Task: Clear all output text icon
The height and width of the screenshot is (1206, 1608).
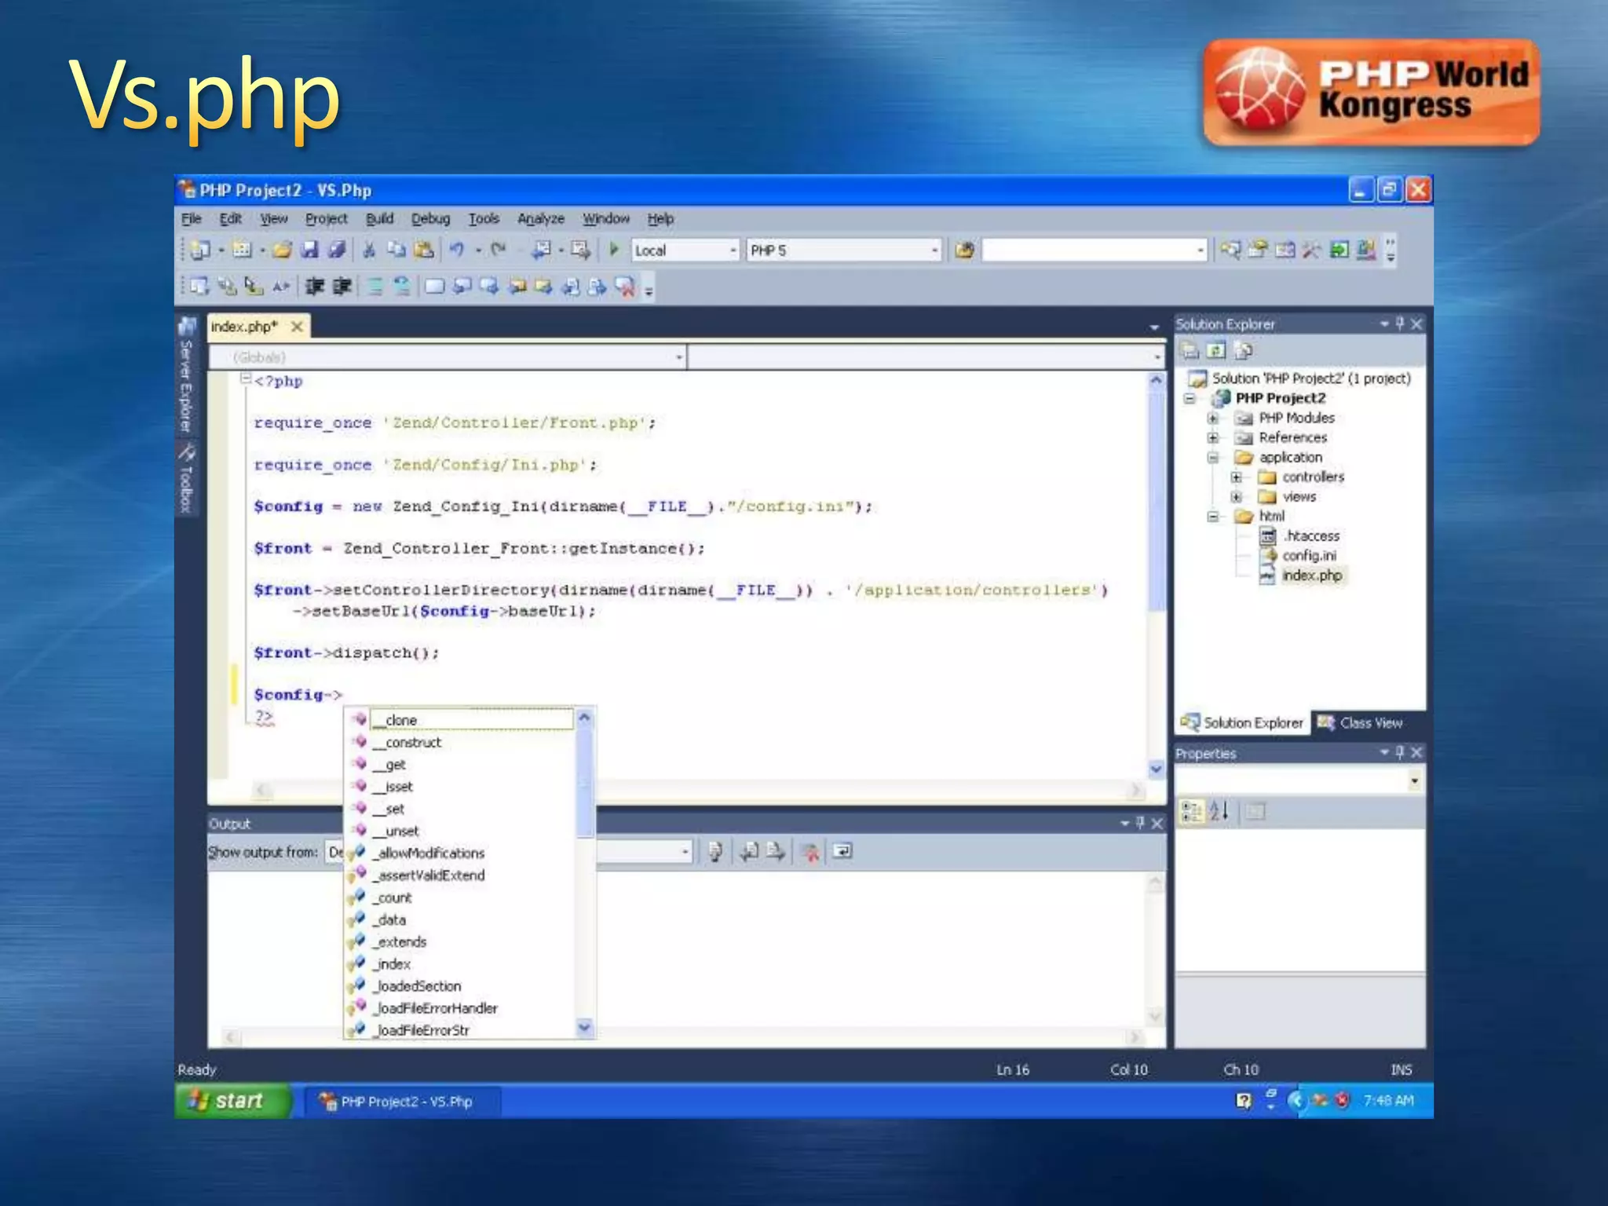Action: [811, 851]
